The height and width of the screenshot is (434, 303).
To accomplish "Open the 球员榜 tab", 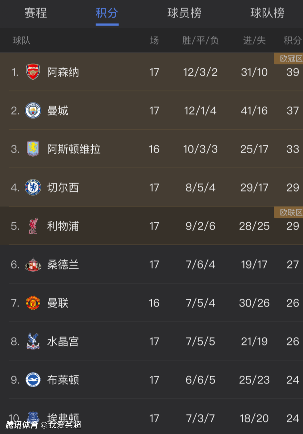I will (x=184, y=13).
